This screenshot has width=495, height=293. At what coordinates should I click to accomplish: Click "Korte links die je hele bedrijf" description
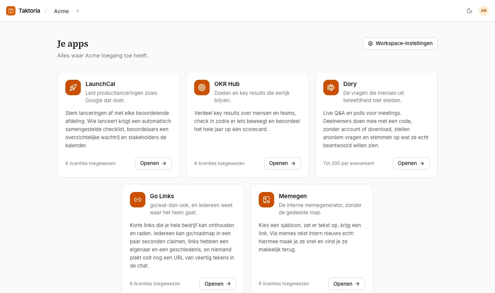[182, 246]
